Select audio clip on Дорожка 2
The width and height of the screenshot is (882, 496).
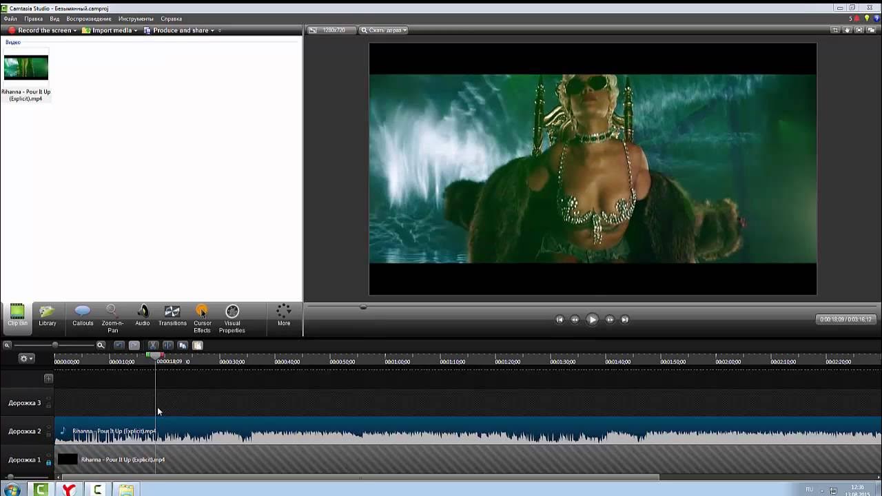click(x=468, y=431)
